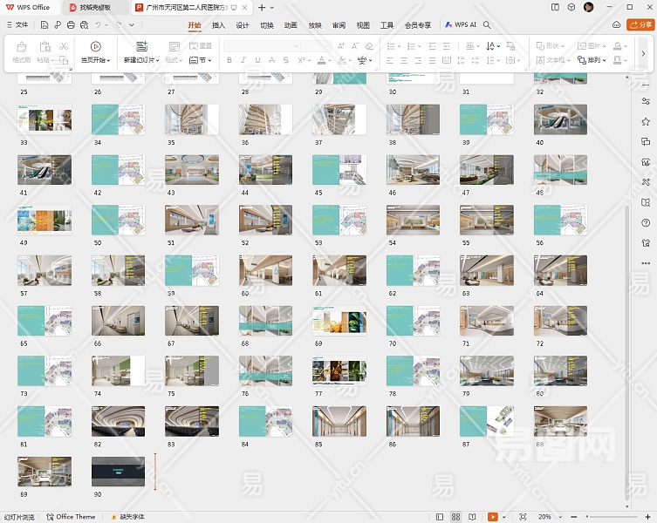Image resolution: width=657 pixels, height=523 pixels.
Task: Open the 动画 Animation tab
Action: (291, 25)
